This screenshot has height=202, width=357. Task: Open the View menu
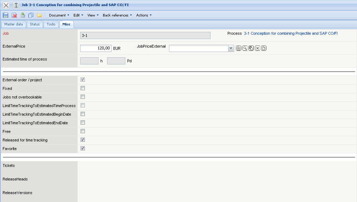pos(93,15)
